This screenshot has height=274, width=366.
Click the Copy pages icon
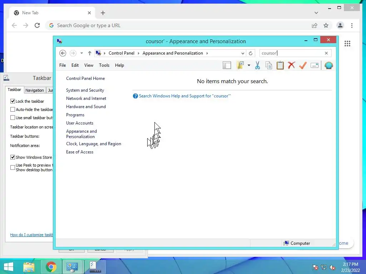(x=269, y=66)
